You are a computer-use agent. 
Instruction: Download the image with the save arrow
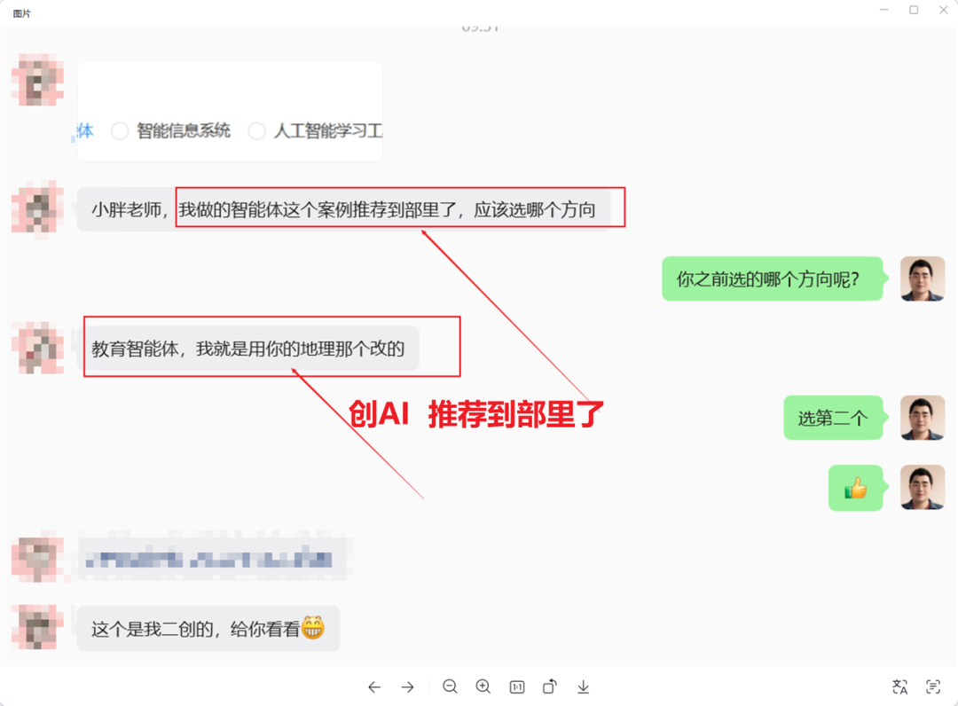[584, 687]
